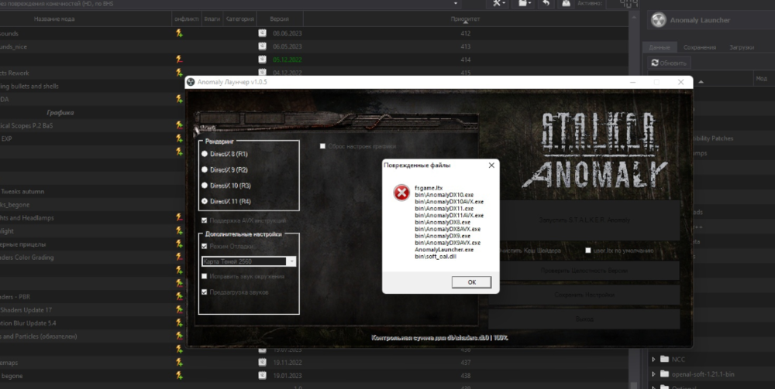Click the refresh icon beside Обновить
775x389 pixels.
655,63
